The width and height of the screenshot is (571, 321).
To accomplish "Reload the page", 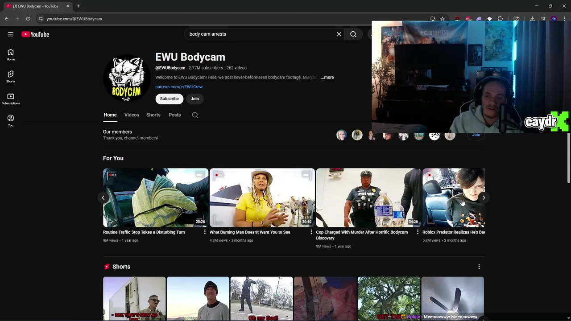I will (x=28, y=19).
